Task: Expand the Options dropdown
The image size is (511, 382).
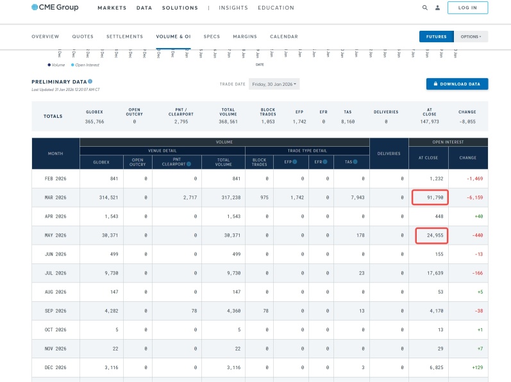Action: [471, 37]
